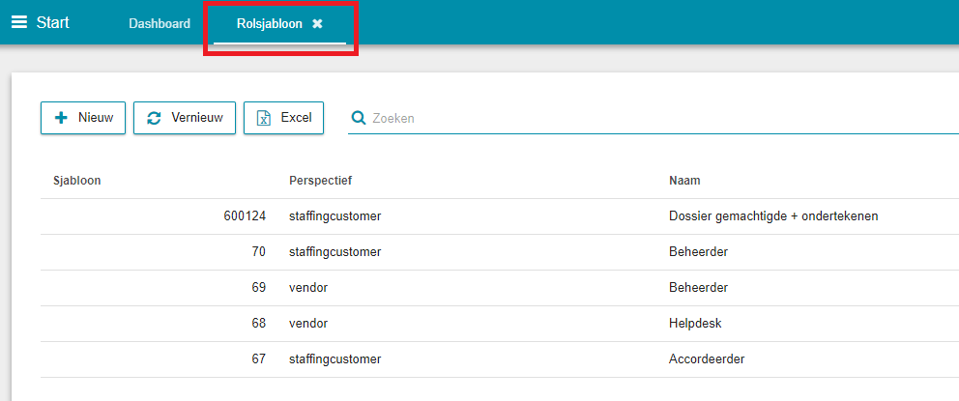Viewport: 959px width, 401px height.
Task: Sort by the Sjabloon column header
Action: 77,181
